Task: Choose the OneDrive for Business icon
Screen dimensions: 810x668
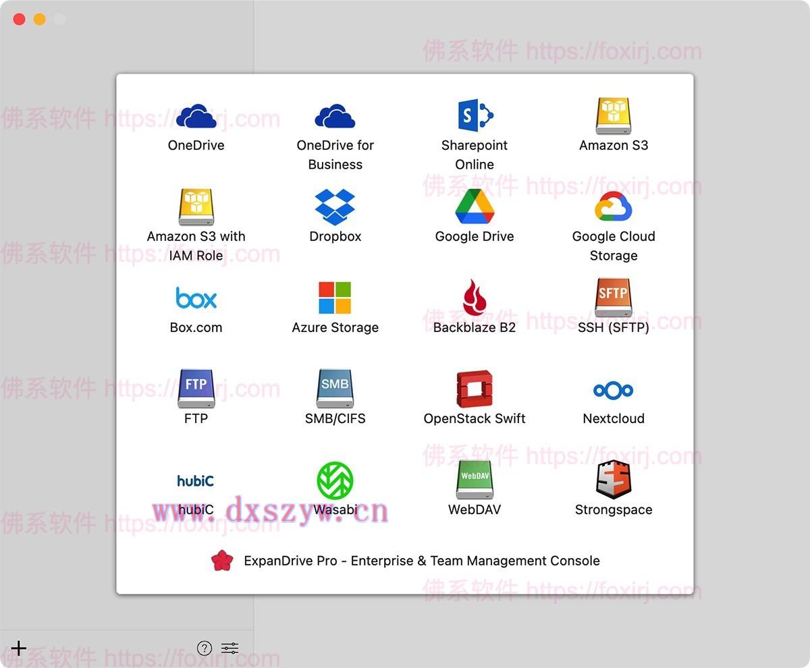Action: [335, 116]
